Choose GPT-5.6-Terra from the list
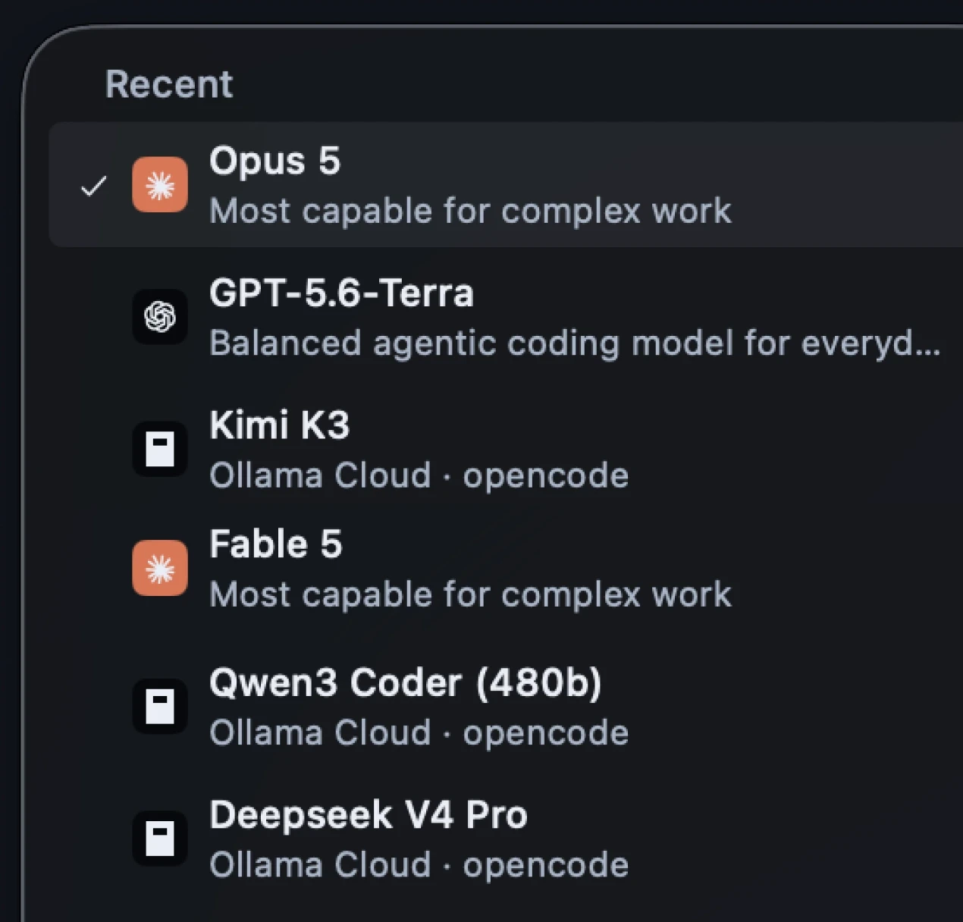Viewport: 963px width, 922px height. [506, 317]
